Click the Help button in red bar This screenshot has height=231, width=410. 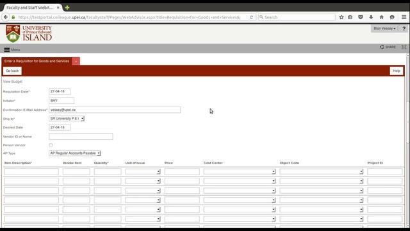click(x=397, y=71)
